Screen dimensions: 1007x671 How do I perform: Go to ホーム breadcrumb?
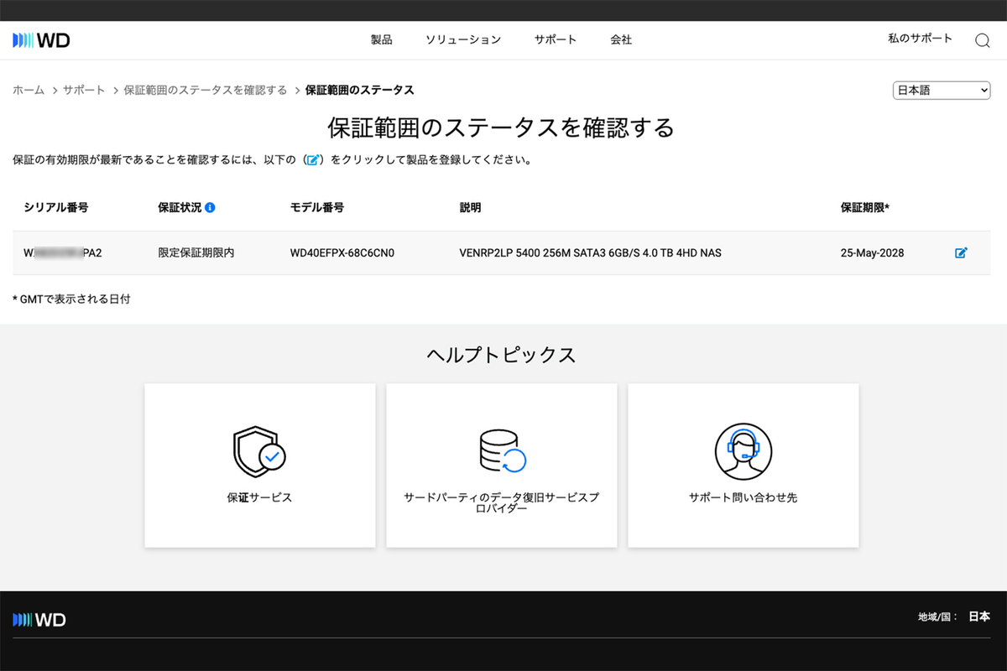pos(29,90)
